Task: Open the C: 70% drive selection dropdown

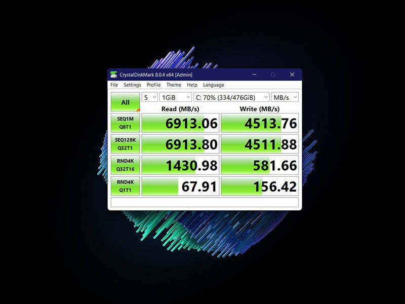Action: coord(231,97)
